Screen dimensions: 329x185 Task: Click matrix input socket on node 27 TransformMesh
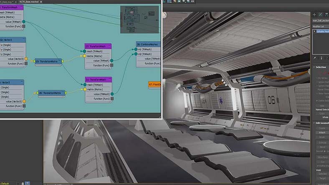(85, 55)
